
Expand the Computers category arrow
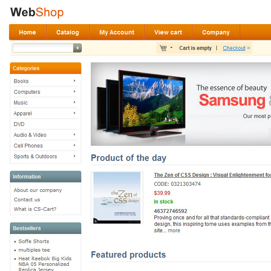pos(74,92)
